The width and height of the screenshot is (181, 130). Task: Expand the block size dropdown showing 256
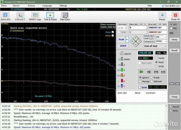point(165,37)
